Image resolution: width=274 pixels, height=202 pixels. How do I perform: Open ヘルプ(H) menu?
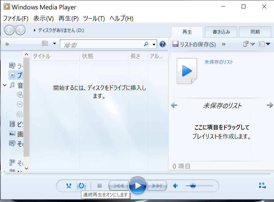(x=121, y=18)
